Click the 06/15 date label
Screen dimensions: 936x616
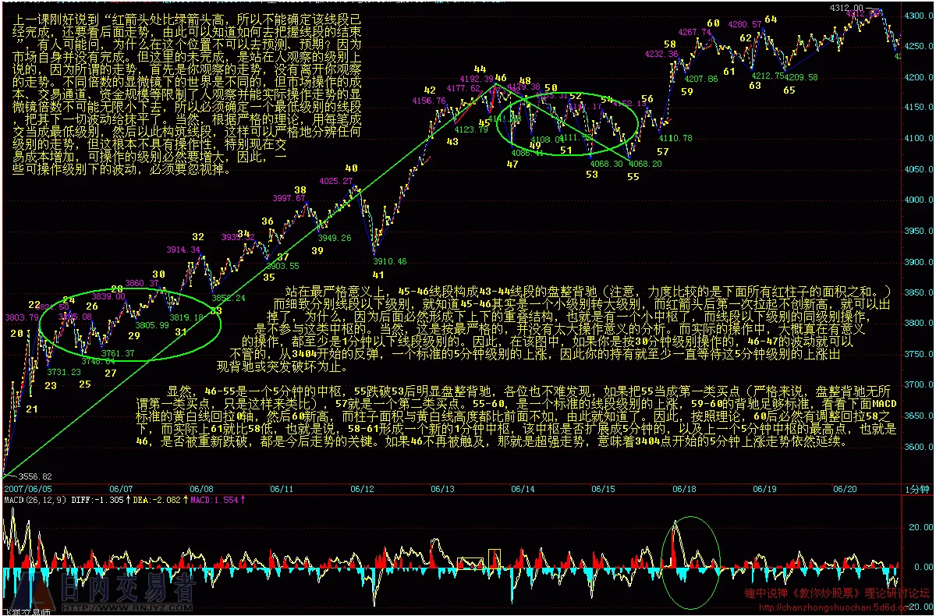pos(603,488)
